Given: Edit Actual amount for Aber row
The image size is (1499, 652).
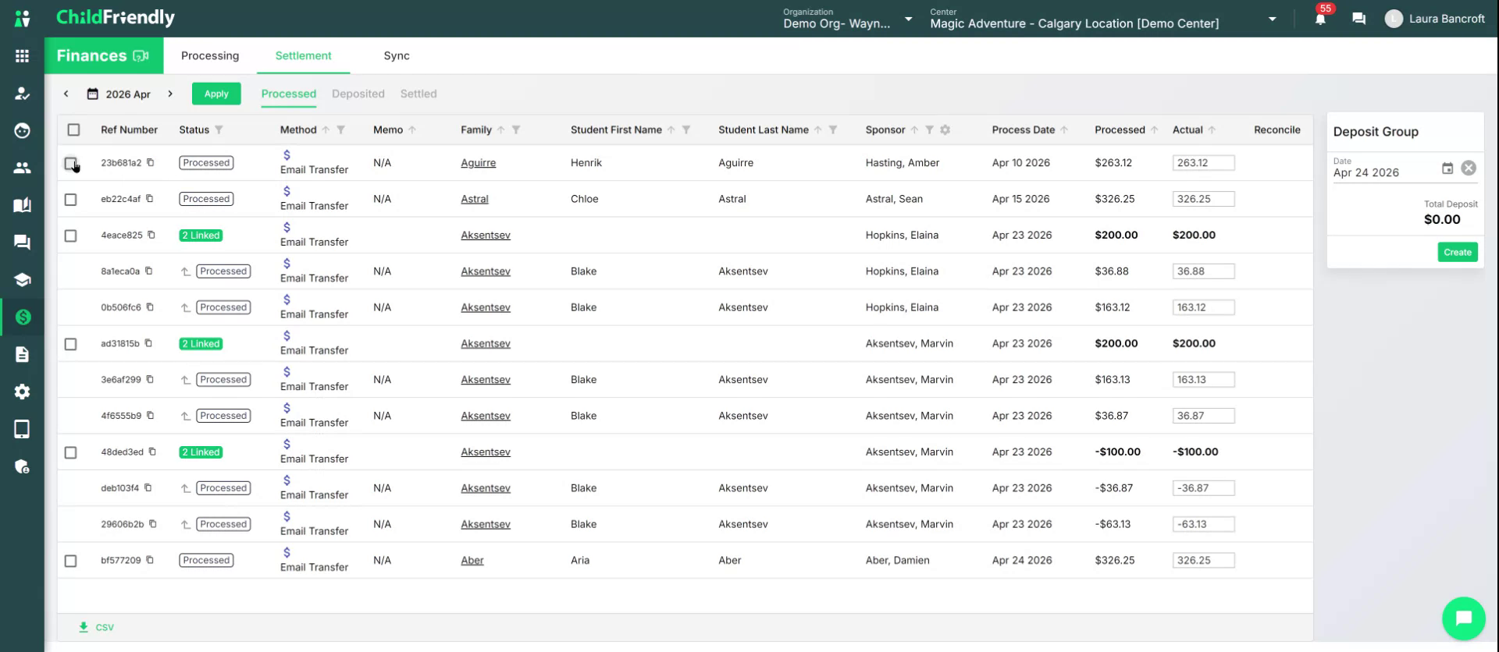Looking at the screenshot, I should click(1203, 560).
